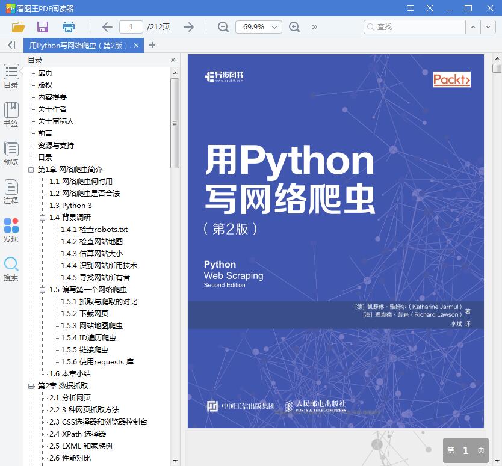502x466 pixels.
Task: Collapse the sidebar with the arrow icon
Action: click(x=11, y=45)
